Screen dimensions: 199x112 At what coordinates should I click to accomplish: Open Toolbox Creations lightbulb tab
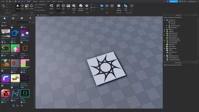click(x=30, y=18)
